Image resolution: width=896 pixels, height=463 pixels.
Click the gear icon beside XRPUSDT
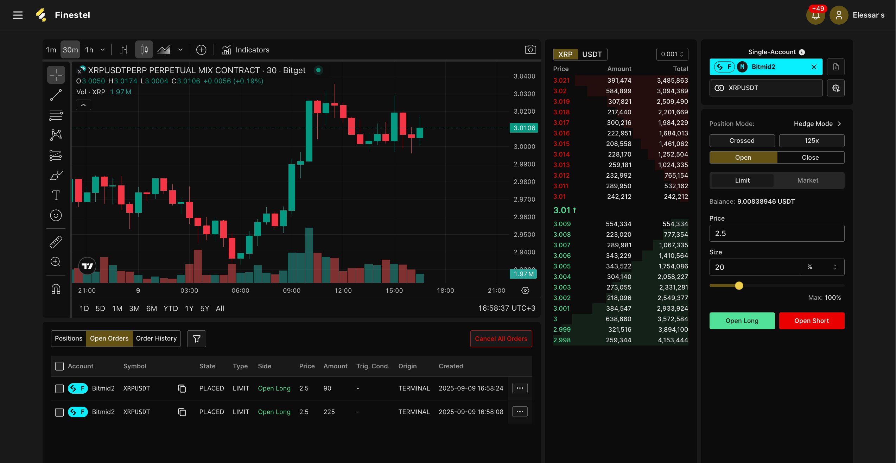click(836, 88)
